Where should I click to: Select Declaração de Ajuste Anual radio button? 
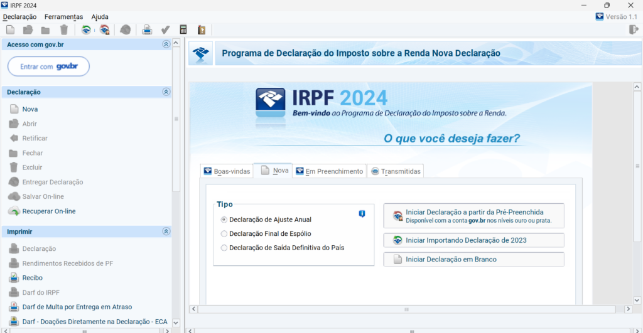[x=224, y=219]
